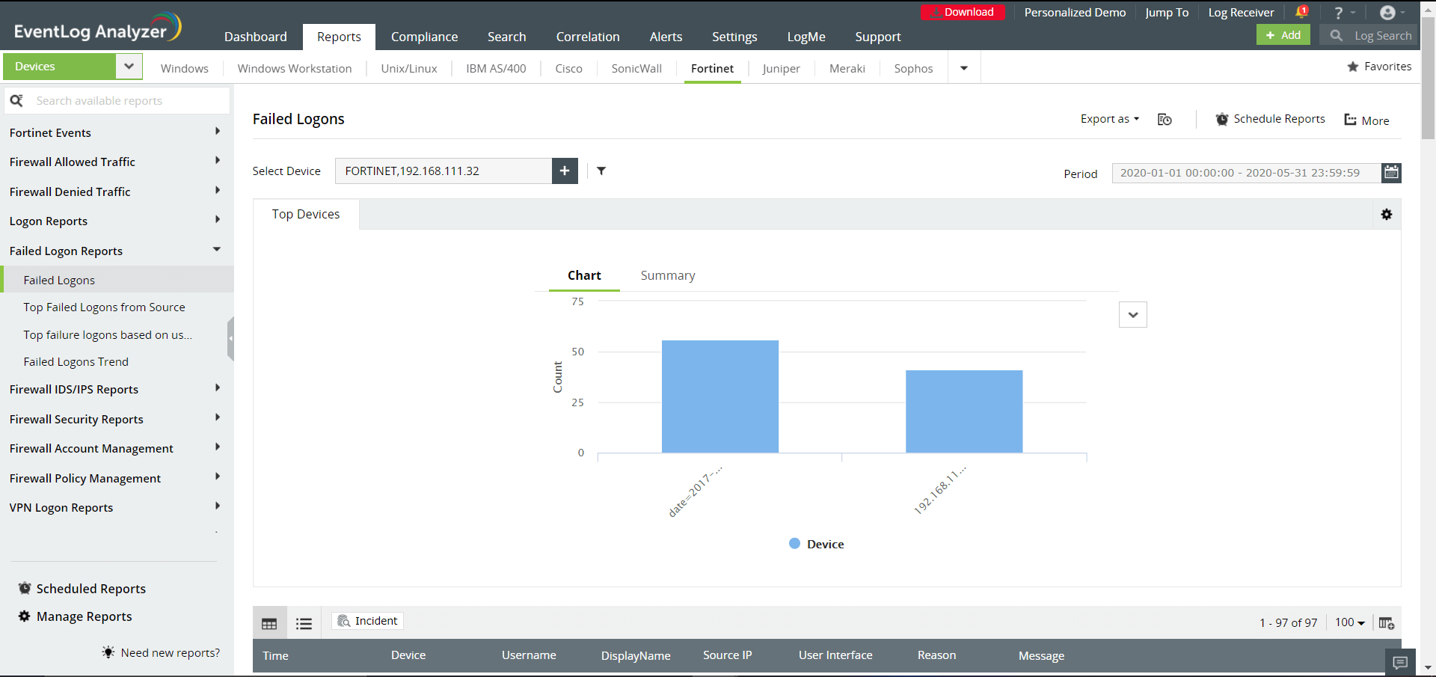Open the Devices dropdown arrow
1436x677 pixels.
coord(129,66)
